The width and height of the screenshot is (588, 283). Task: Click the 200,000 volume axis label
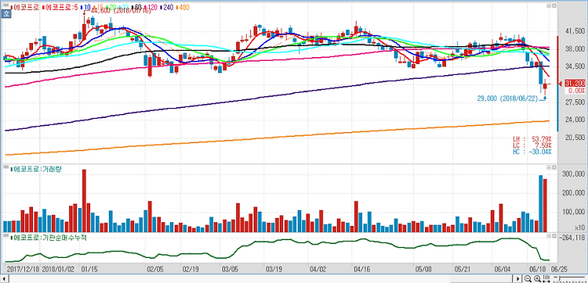click(572, 193)
